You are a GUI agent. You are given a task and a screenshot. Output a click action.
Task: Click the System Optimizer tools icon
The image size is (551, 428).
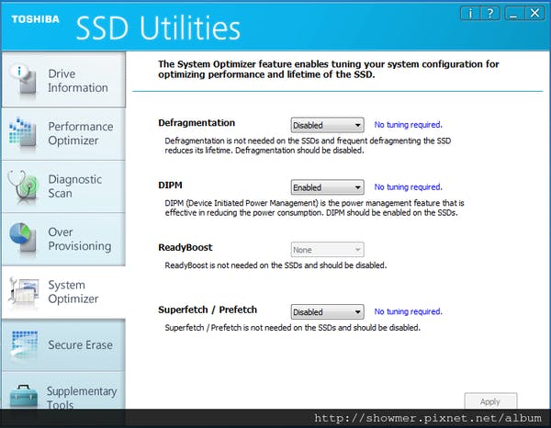point(22,292)
